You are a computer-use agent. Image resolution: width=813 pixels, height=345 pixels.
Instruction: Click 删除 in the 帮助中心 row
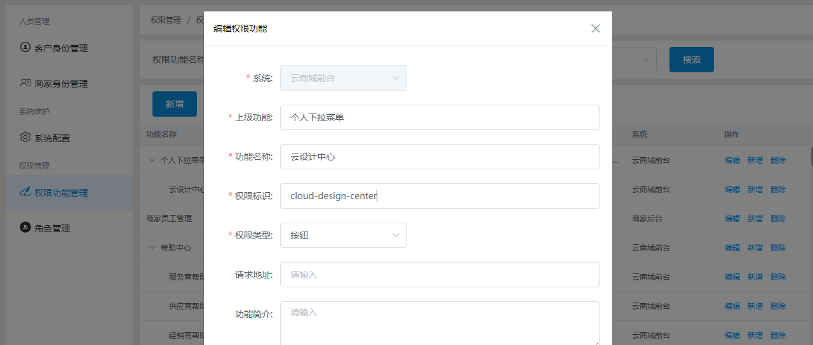[778, 248]
